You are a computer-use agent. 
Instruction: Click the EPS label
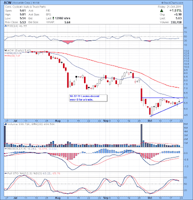tap(48, 14)
